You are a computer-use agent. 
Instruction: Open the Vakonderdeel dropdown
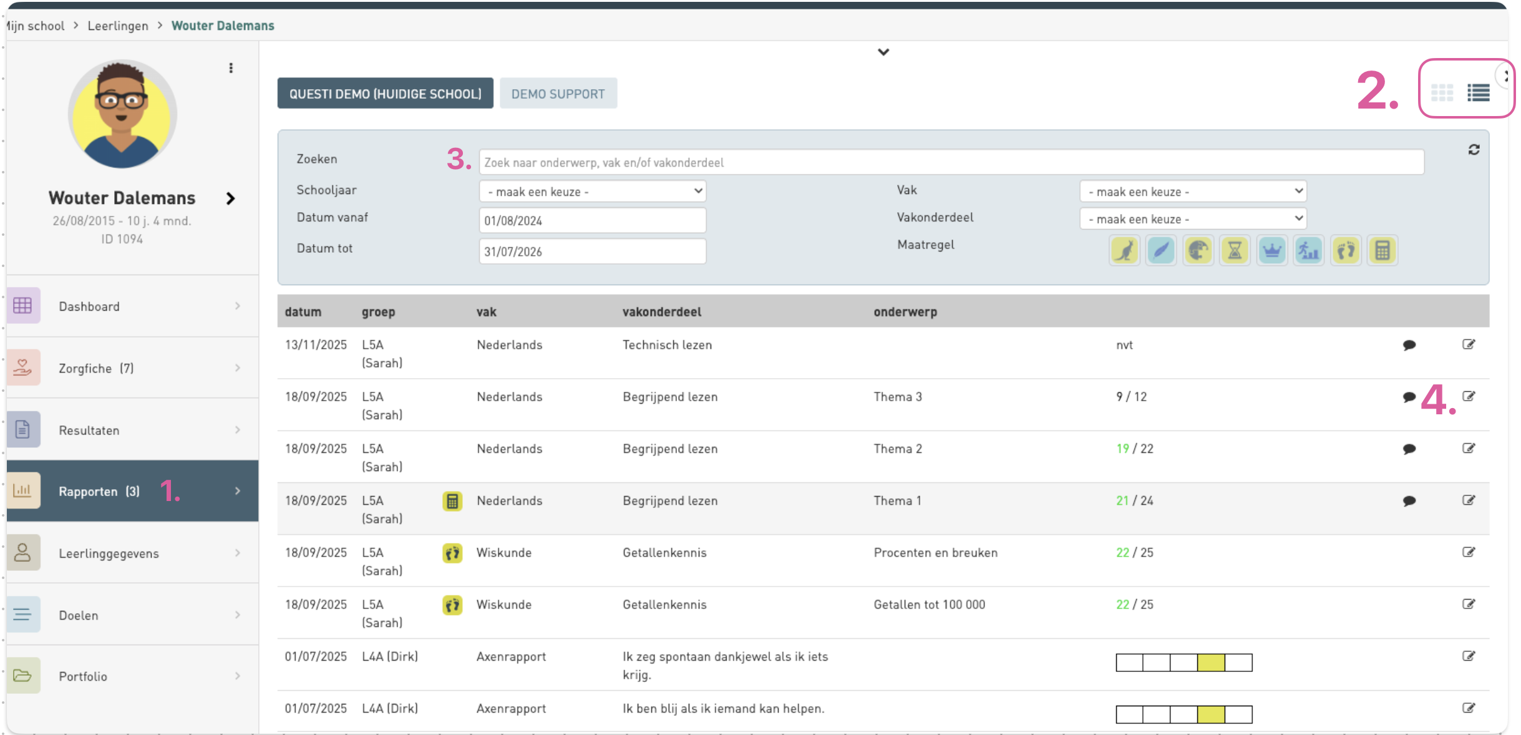pos(1192,219)
